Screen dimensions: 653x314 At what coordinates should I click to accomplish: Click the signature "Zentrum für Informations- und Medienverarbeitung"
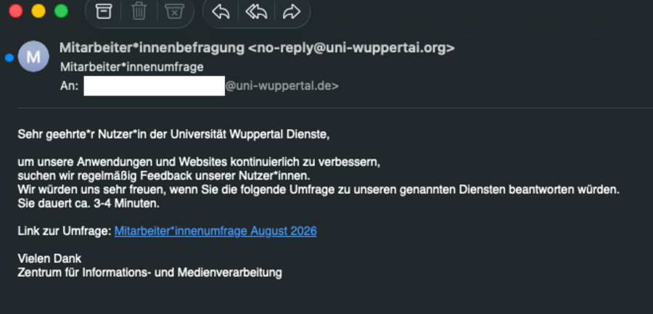point(150,273)
